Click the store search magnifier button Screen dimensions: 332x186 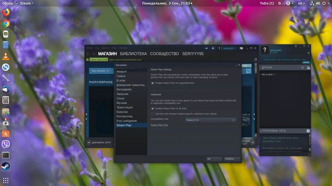point(248,71)
